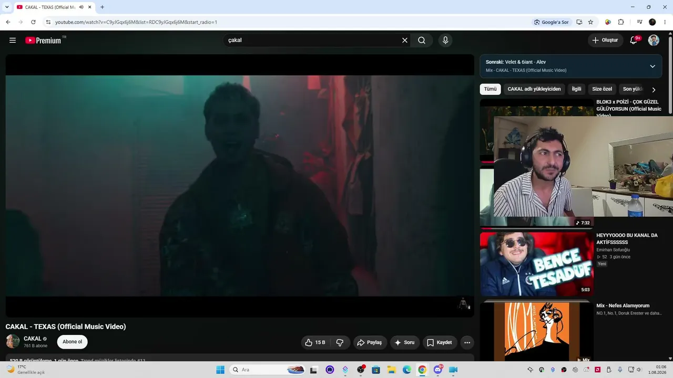Viewport: 673px width, 378px height.
Task: Select the Son yüklenenler filter chip
Action: [x=633, y=89]
